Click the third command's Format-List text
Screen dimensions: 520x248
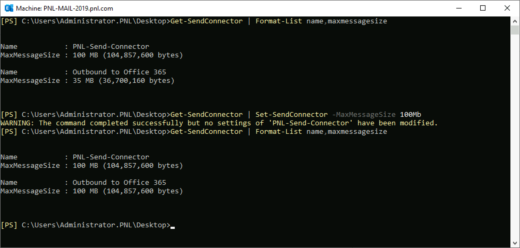click(279, 131)
